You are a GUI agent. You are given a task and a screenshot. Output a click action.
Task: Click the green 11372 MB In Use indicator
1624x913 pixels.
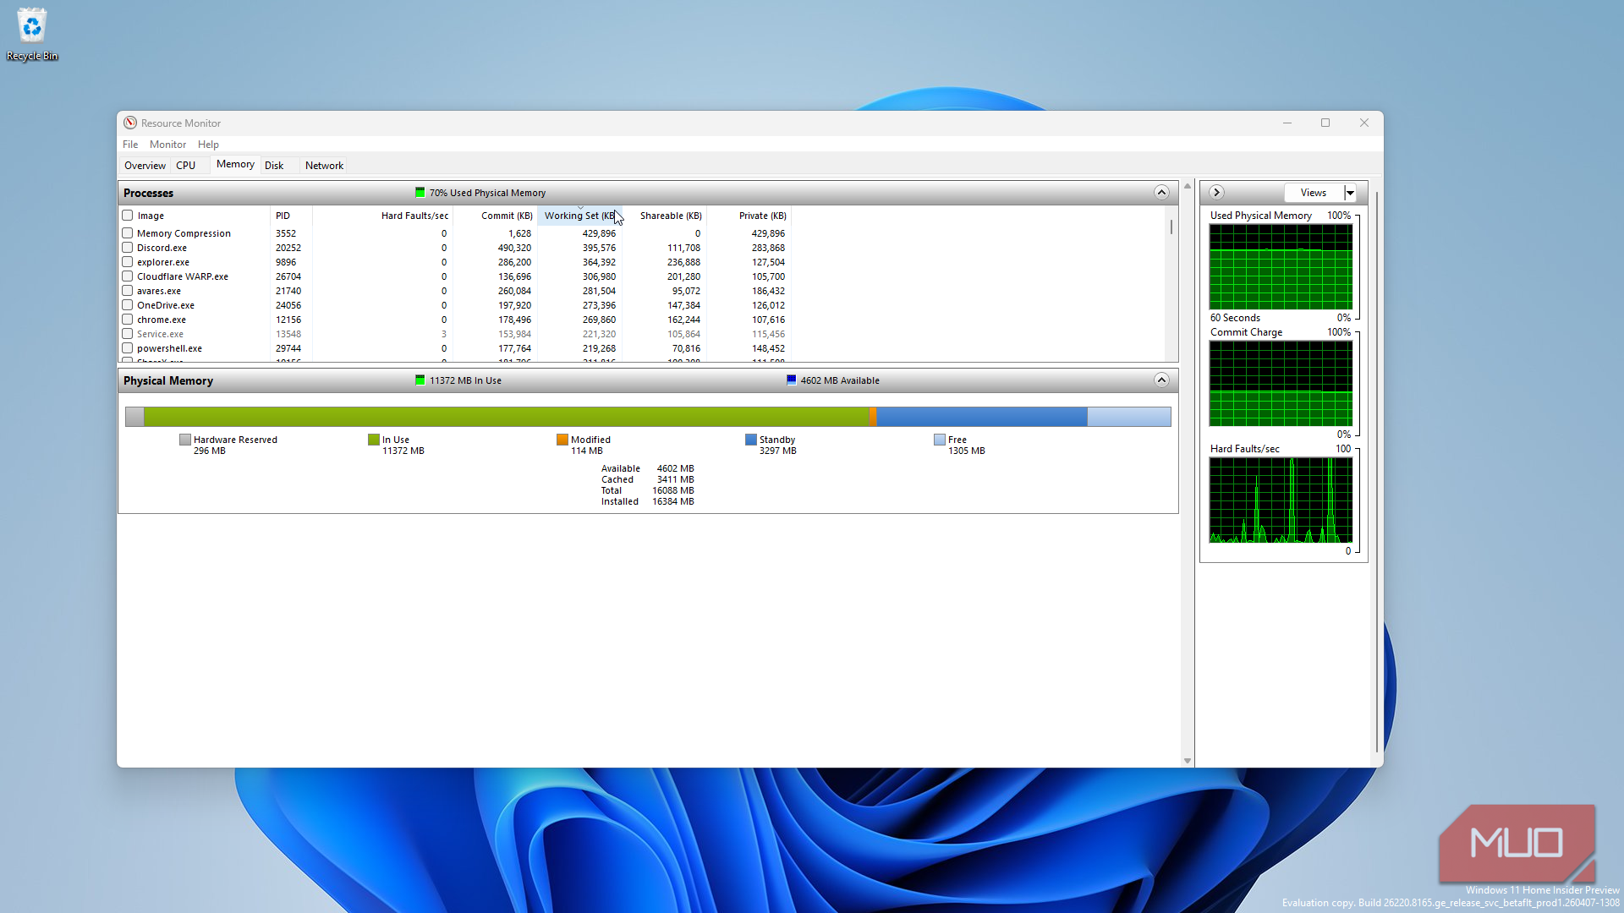click(420, 380)
